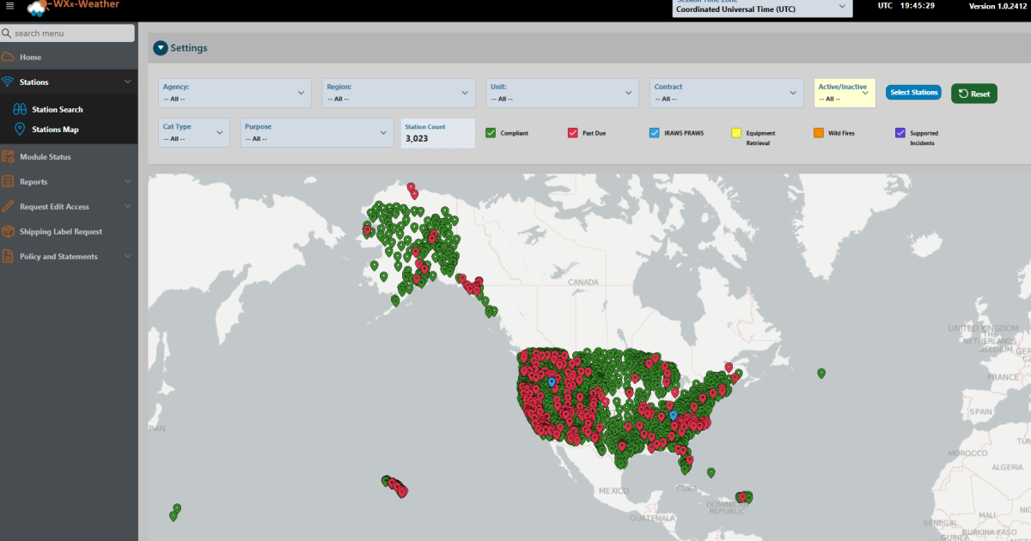Click the Module Status icon
Screen dimensions: 1031x541
(x=8, y=157)
